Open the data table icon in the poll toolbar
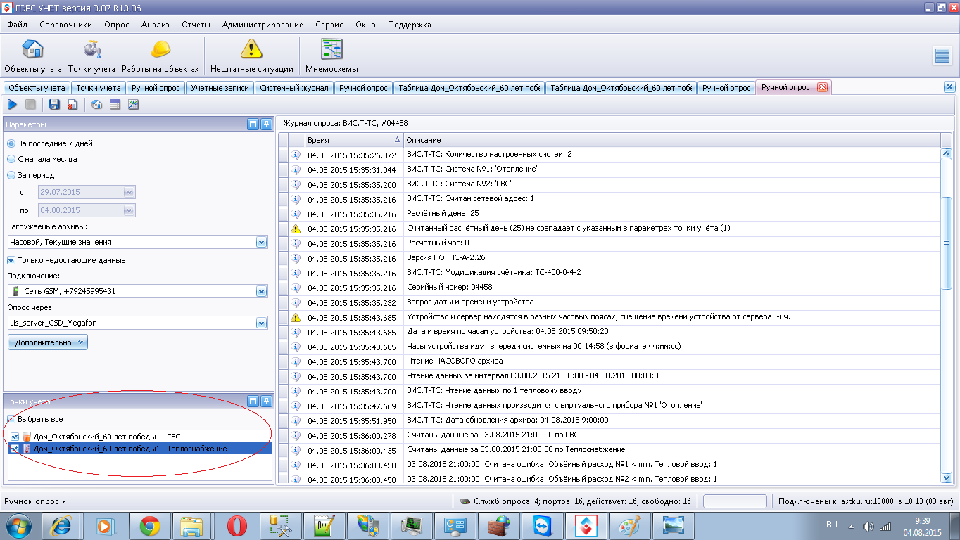Image resolution: width=960 pixels, height=540 pixels. click(115, 105)
